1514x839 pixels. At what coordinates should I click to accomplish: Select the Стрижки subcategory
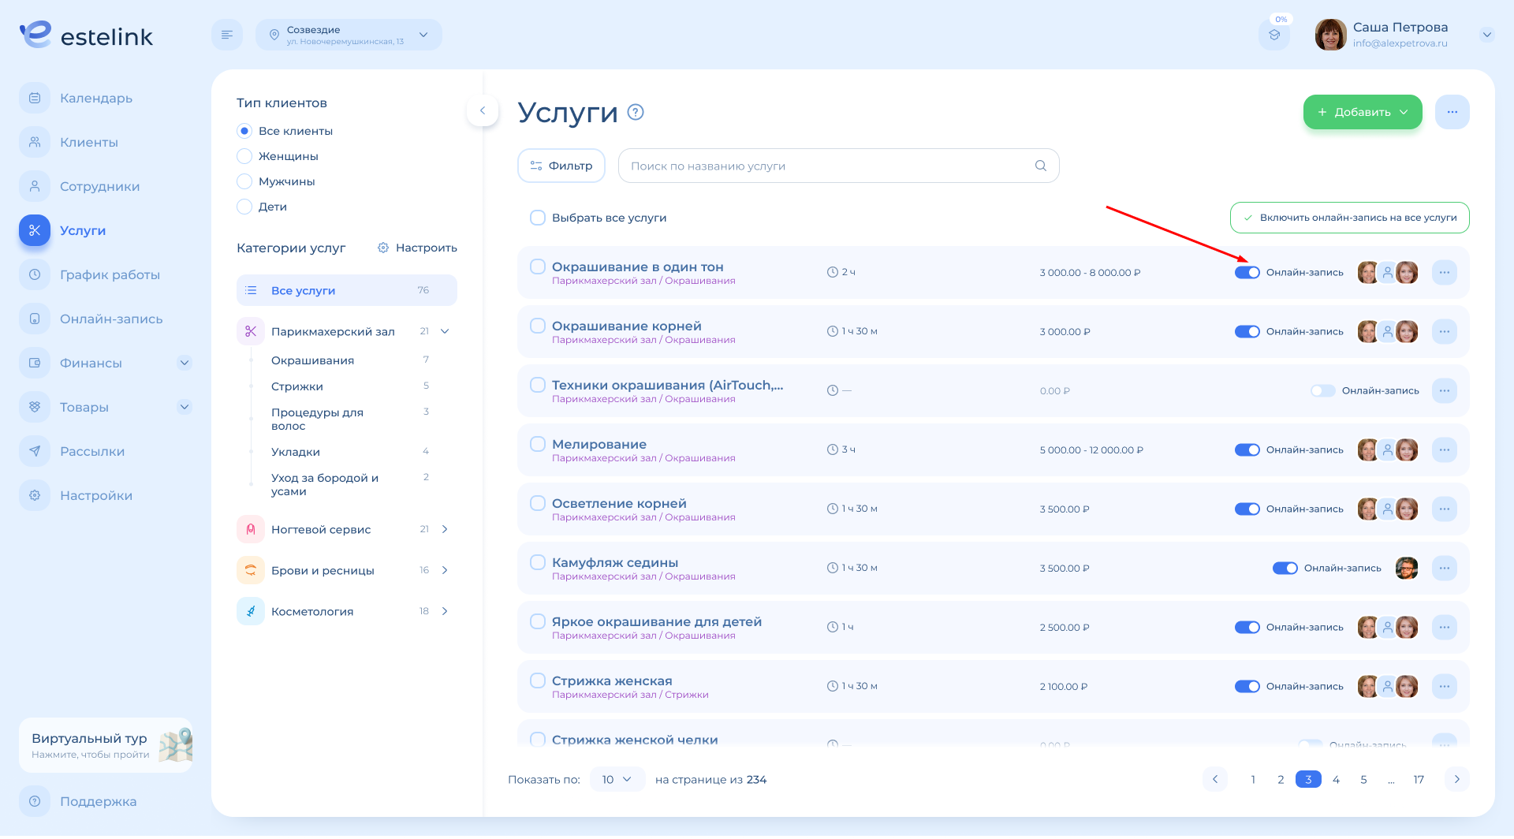[x=297, y=386]
